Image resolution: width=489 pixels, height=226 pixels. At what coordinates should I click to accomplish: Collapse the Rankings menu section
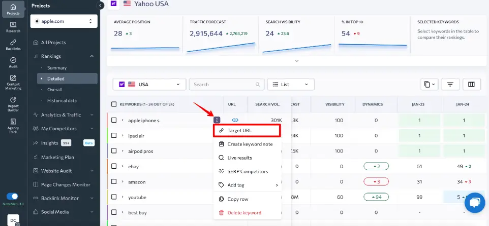coord(91,56)
